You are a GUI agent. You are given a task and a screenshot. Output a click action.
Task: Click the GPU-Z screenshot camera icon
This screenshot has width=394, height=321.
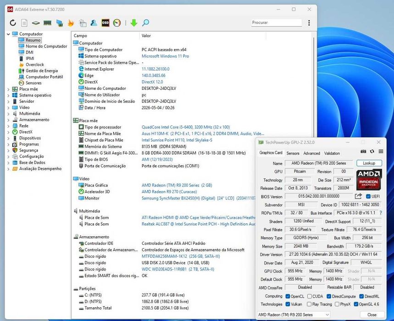pyautogui.click(x=363, y=151)
